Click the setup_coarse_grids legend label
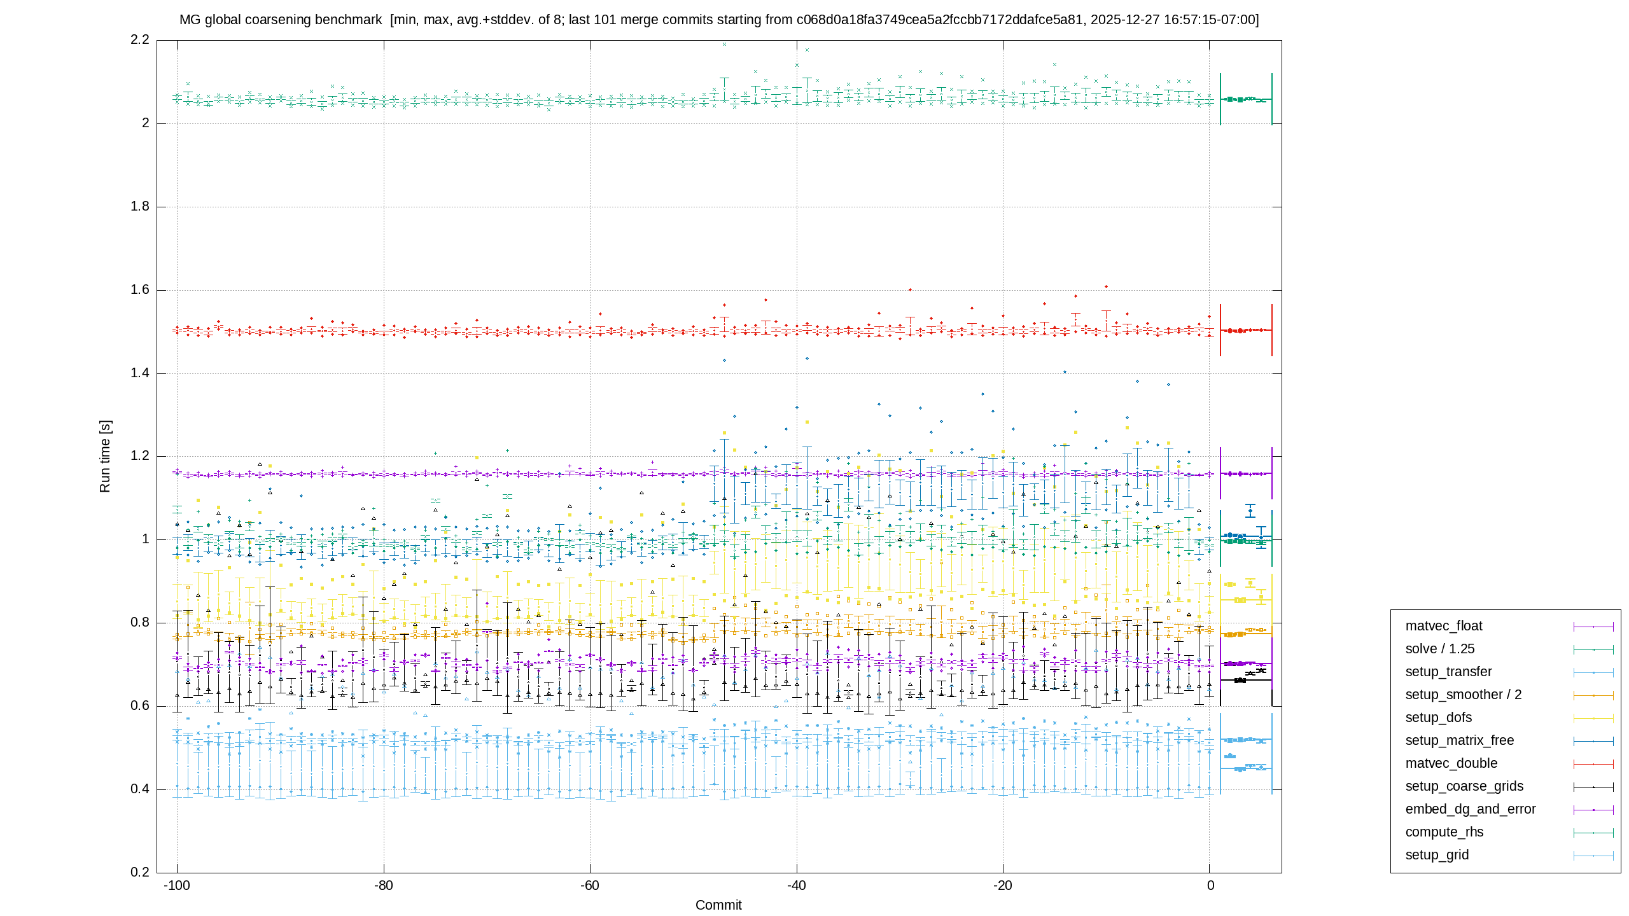The image size is (1629, 916). click(x=1464, y=786)
